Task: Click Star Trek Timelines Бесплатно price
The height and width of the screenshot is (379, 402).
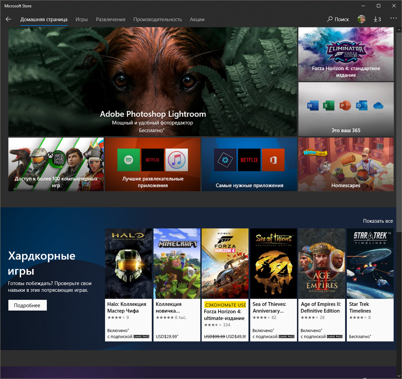Action: point(360,336)
